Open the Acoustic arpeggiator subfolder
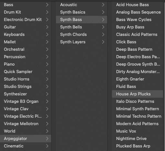 tap(82, 5)
